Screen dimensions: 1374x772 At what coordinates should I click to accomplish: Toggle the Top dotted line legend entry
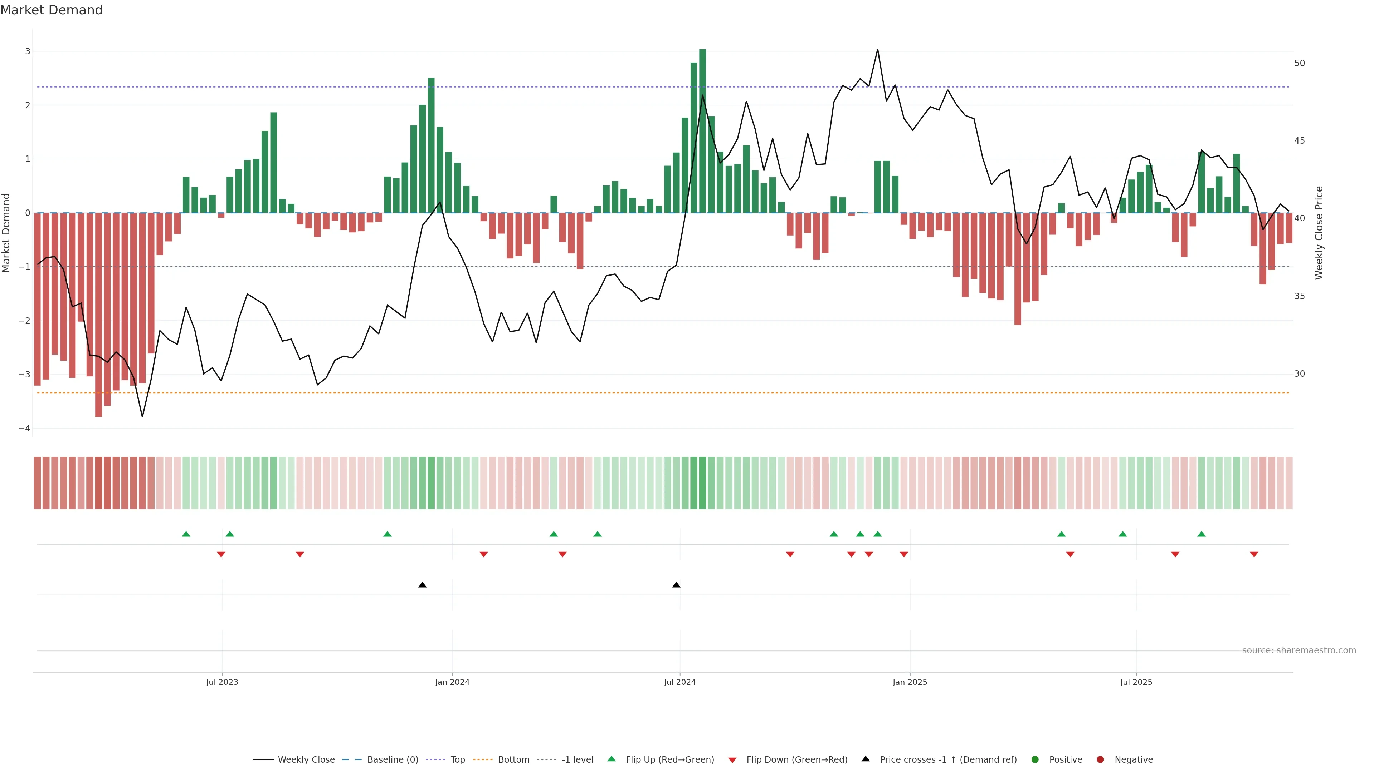click(x=457, y=759)
